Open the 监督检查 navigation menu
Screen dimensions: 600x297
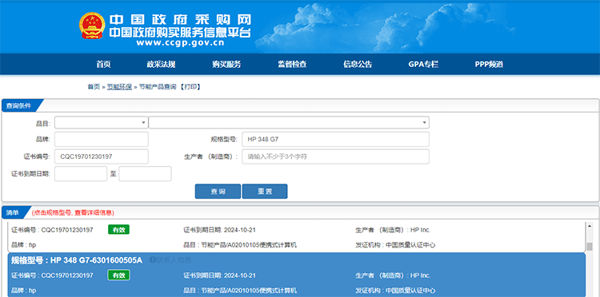tap(292, 65)
